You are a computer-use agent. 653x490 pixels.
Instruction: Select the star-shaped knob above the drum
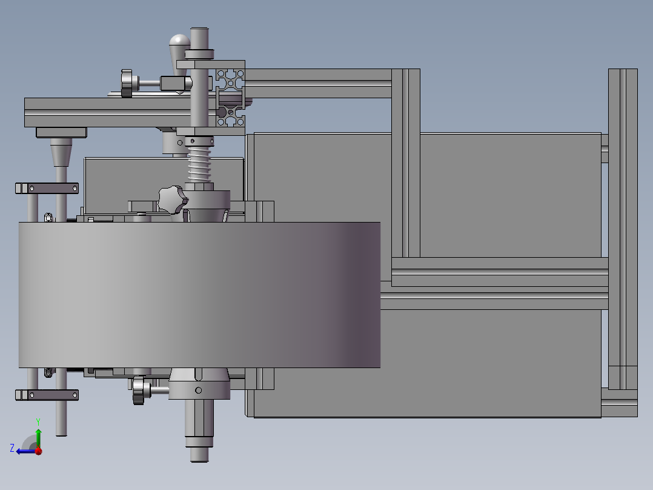[172, 200]
